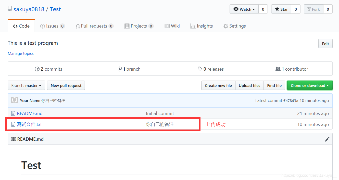
Task: Click the bar graph icon in Insights tab
Action: click(193, 26)
